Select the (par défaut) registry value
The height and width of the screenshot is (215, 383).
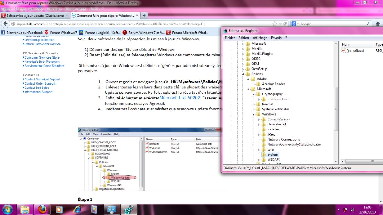click(355, 51)
